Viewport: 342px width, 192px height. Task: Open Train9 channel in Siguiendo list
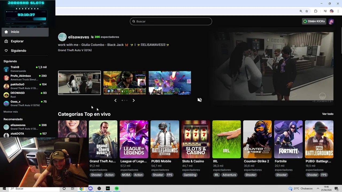(x=25, y=69)
